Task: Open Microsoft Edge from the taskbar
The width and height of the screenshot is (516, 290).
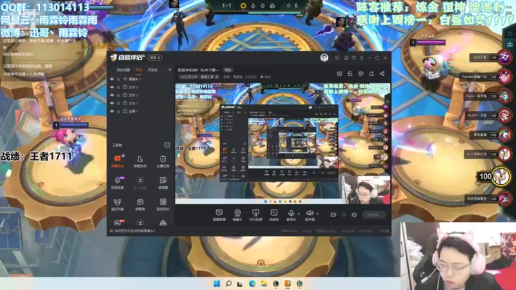Action: (x=252, y=284)
